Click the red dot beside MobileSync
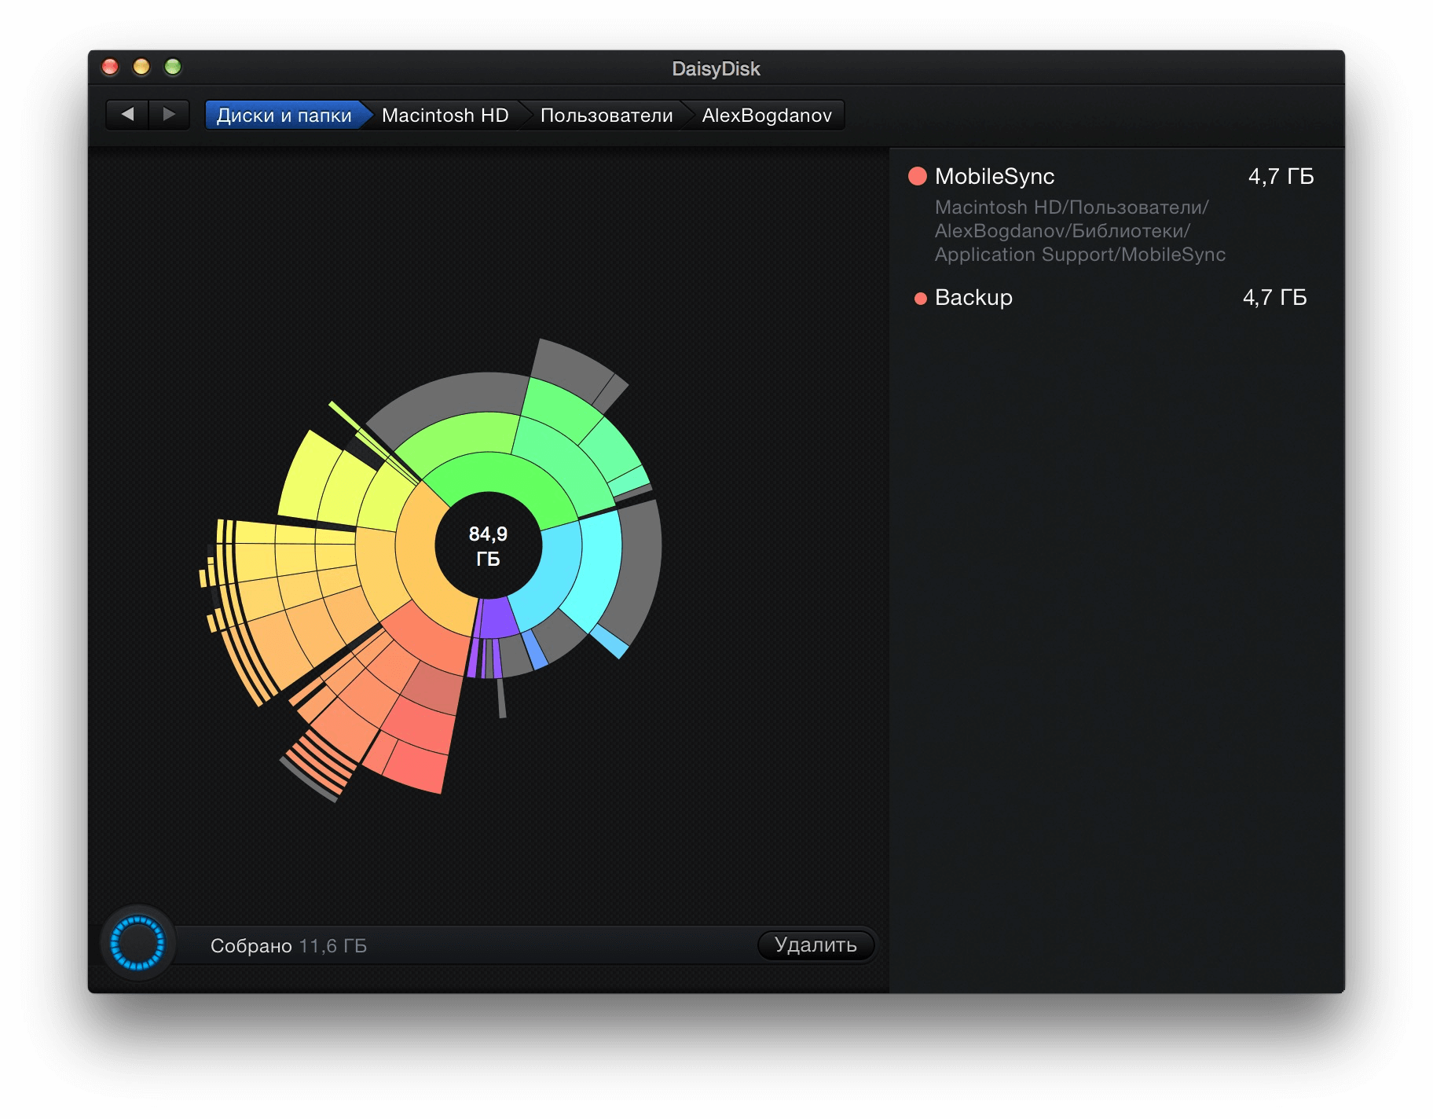1433x1119 pixels. [x=917, y=176]
